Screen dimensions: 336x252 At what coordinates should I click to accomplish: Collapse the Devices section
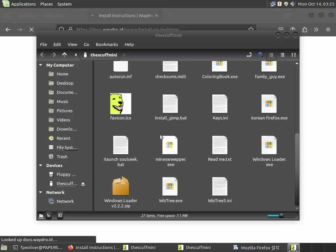point(40,165)
